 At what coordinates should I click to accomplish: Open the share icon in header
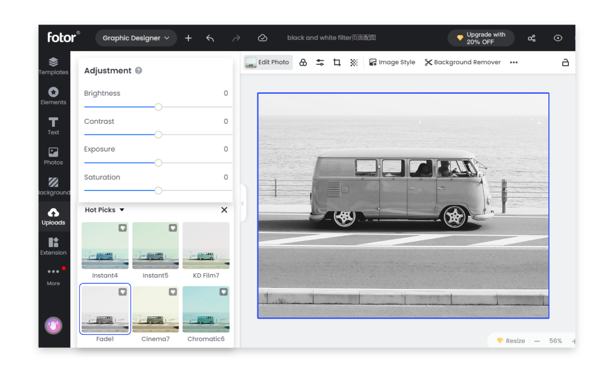click(x=531, y=38)
